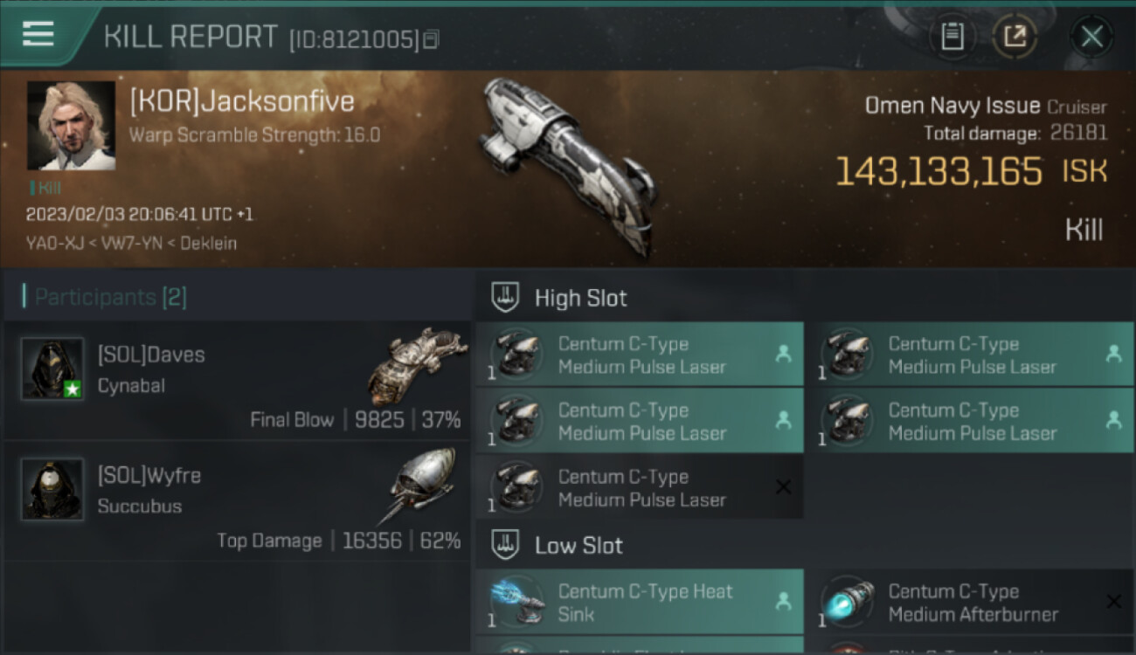Select the Centum C-Type Heat Sink module
Screen dimensions: 1136x655
tap(640, 602)
